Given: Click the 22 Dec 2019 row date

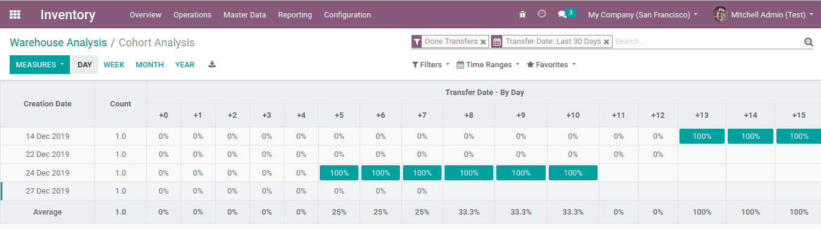Looking at the screenshot, I should pyautogui.click(x=48, y=154).
